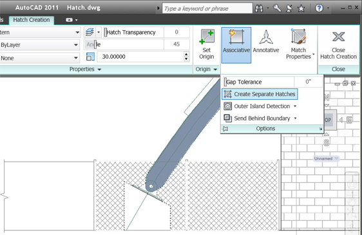
Task: Click the star favorites icon
Action: pyautogui.click(x=301, y=8)
